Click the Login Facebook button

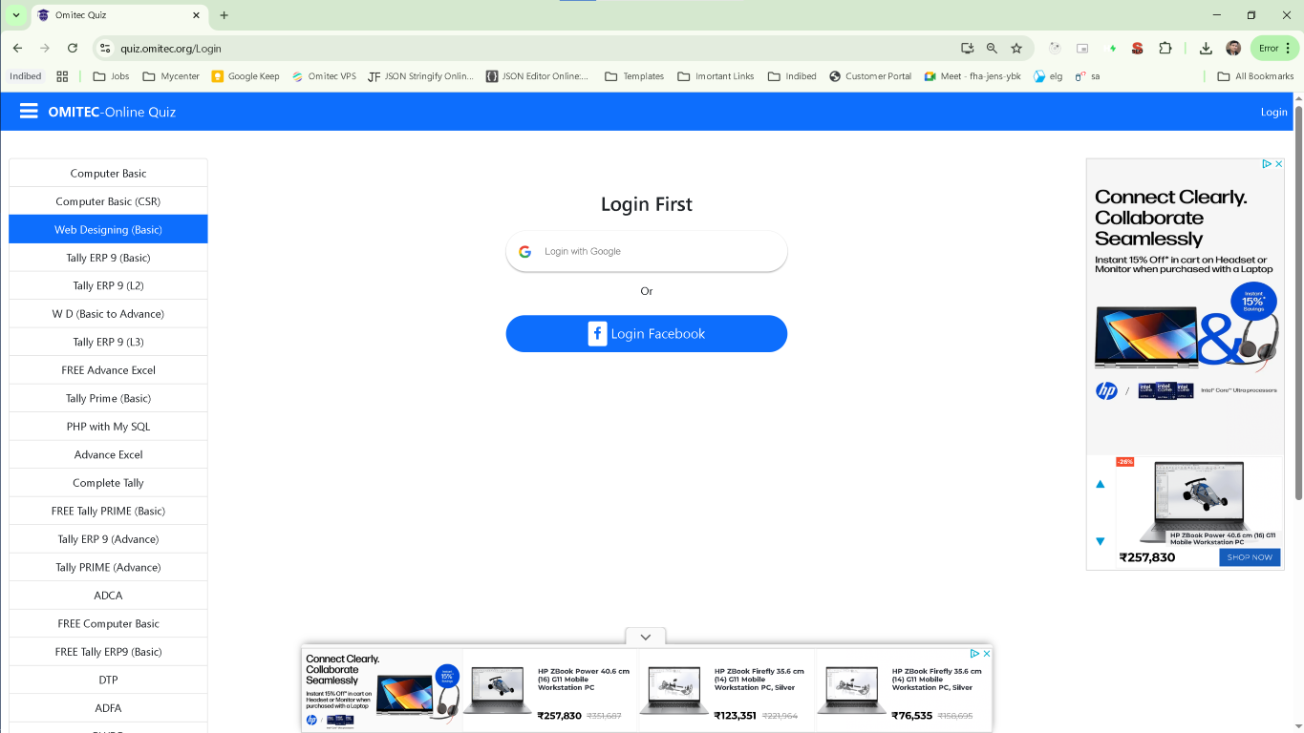point(646,334)
